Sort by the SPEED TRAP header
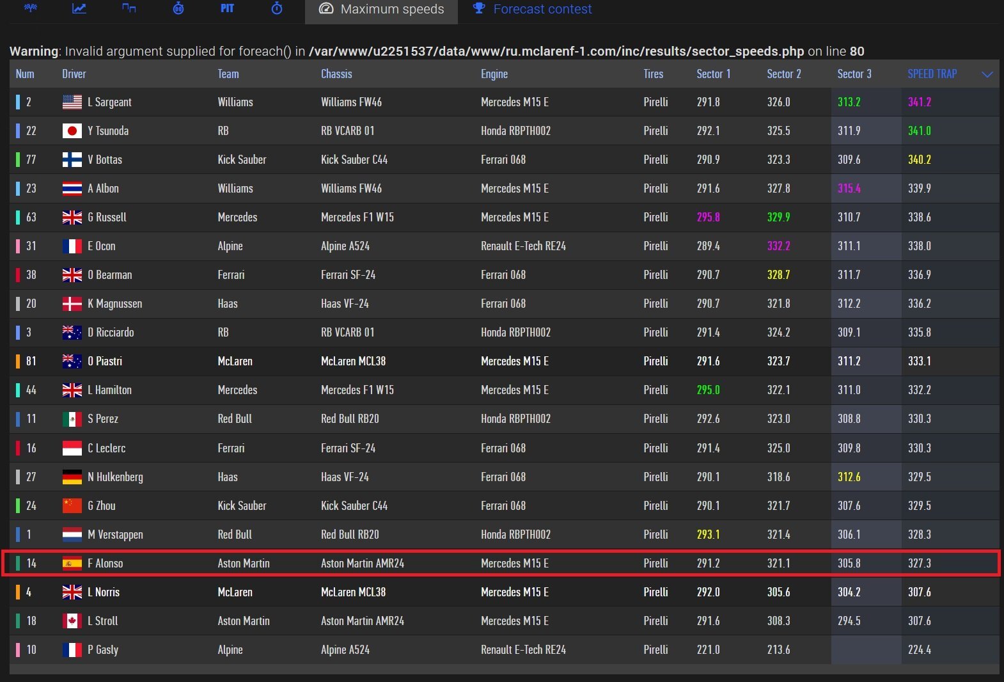 (932, 74)
